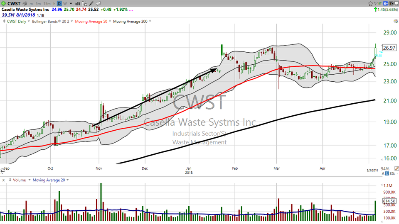
Task: Click the 29.00 price scale label
Action: pyautogui.click(x=390, y=32)
